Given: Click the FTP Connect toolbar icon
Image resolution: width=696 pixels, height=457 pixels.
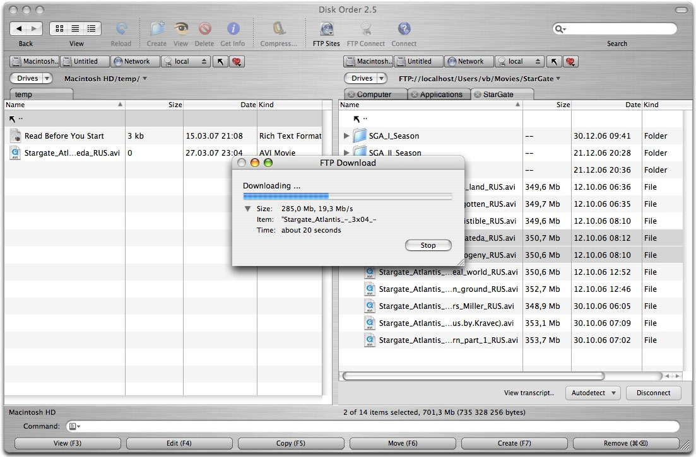Looking at the screenshot, I should coord(366,29).
